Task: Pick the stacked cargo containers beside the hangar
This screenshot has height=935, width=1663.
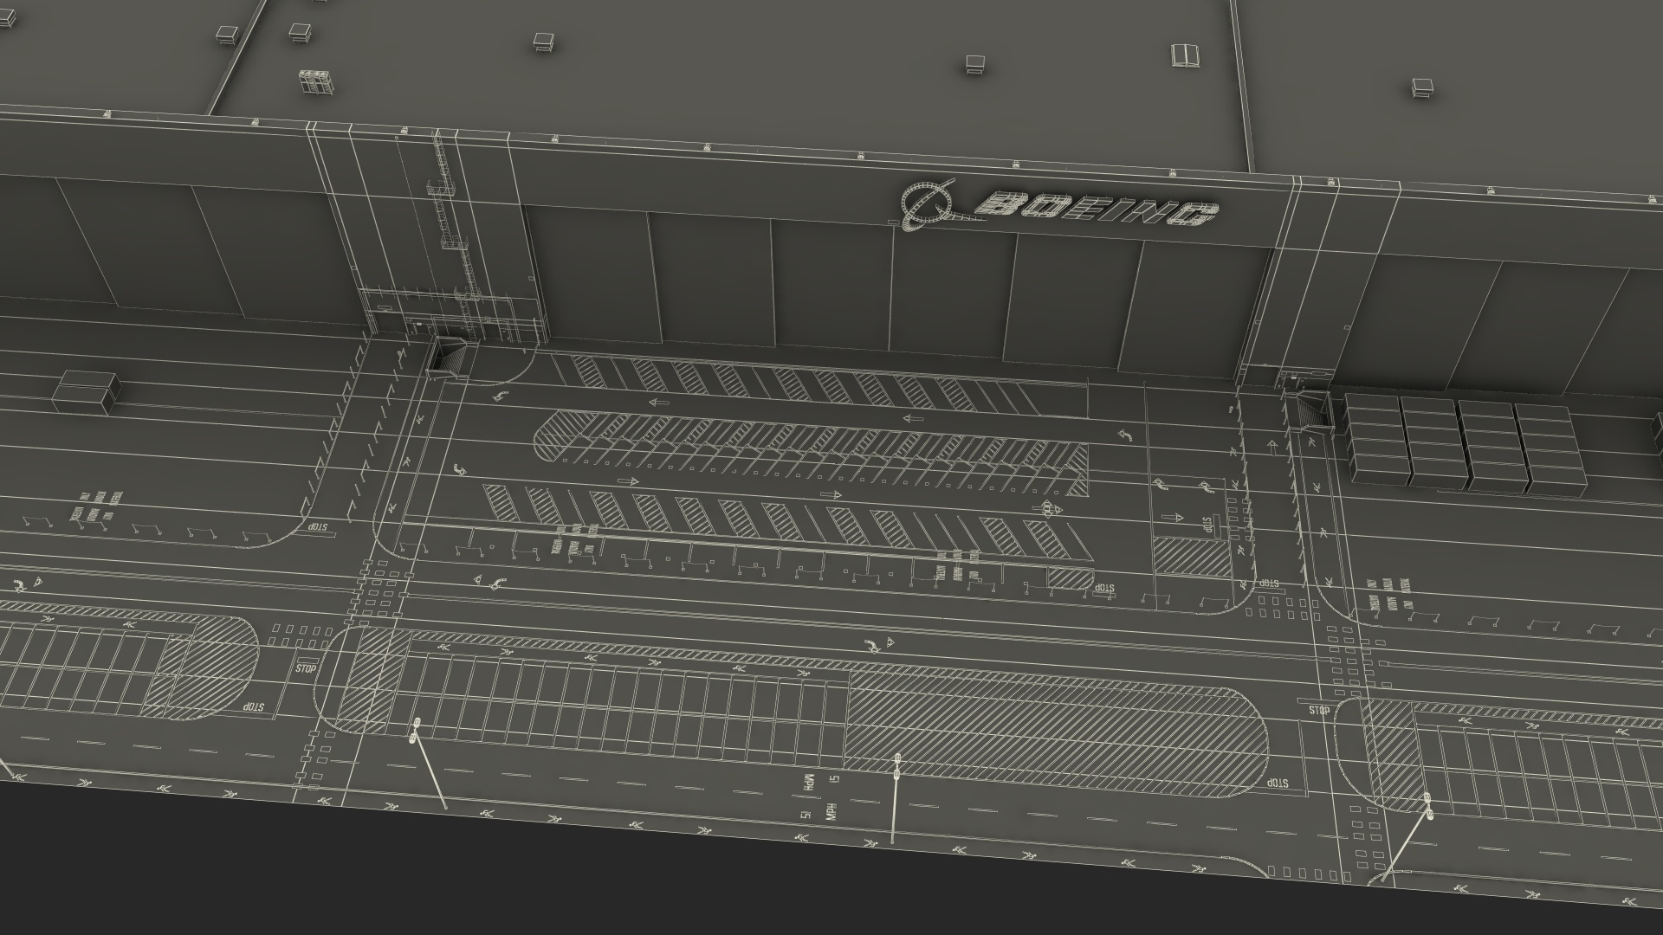Action: (1466, 443)
